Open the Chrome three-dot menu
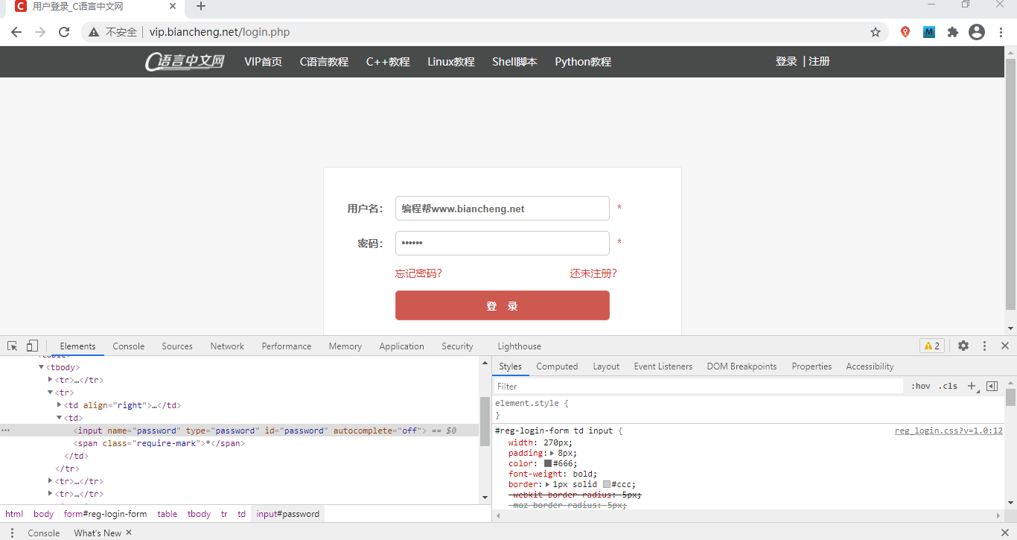Image resolution: width=1017 pixels, height=540 pixels. [x=1001, y=32]
